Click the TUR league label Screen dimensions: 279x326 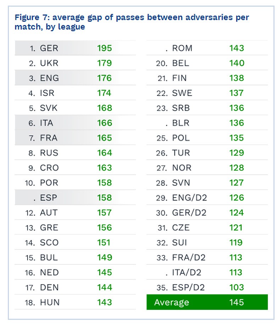click(x=181, y=153)
